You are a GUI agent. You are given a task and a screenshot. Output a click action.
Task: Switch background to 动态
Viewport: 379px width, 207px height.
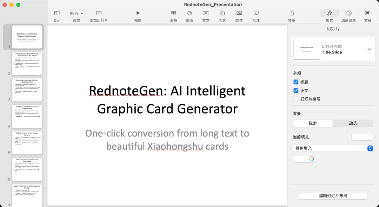coord(353,123)
